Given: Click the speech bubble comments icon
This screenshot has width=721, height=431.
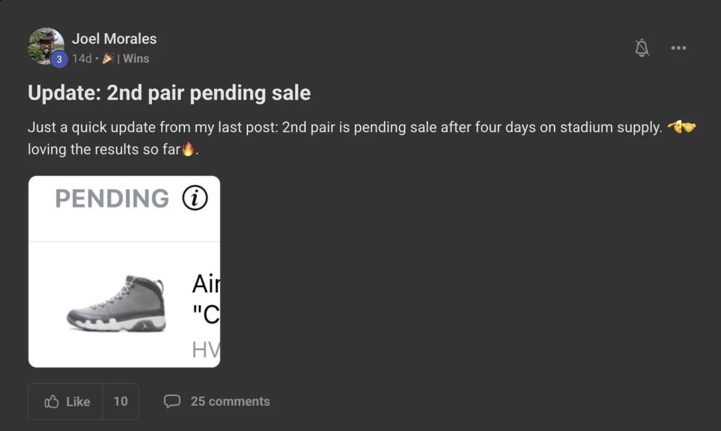Looking at the screenshot, I should (x=172, y=401).
